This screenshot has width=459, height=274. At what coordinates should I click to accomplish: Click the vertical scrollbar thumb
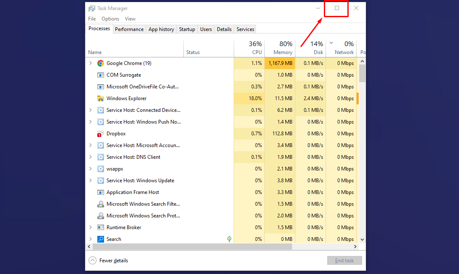[x=362, y=73]
